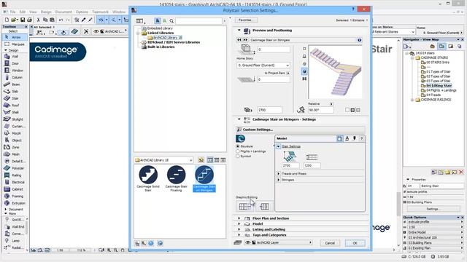
Task: Click the library search input field
Action: [x=199, y=21]
